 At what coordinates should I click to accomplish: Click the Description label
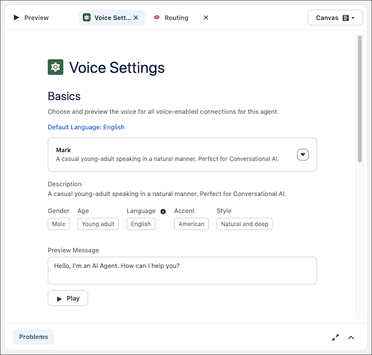(64, 184)
